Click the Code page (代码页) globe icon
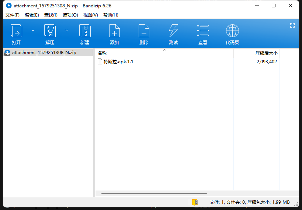The height and width of the screenshot is (210, 302). click(232, 31)
